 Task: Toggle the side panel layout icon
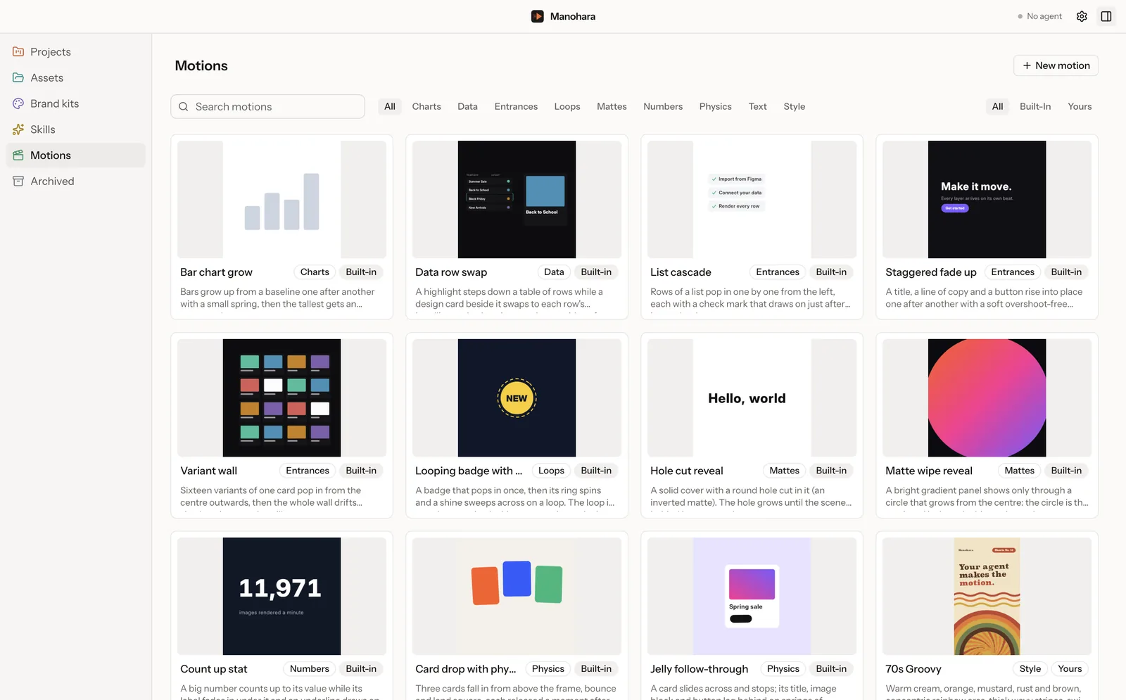(x=1106, y=16)
